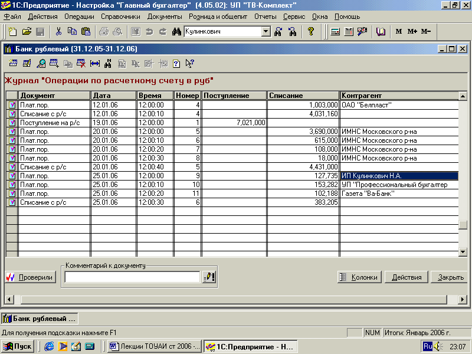This screenshot has width=472, height=354.
Task: Click the comment pencil icon next to comment field
Action: [209, 277]
